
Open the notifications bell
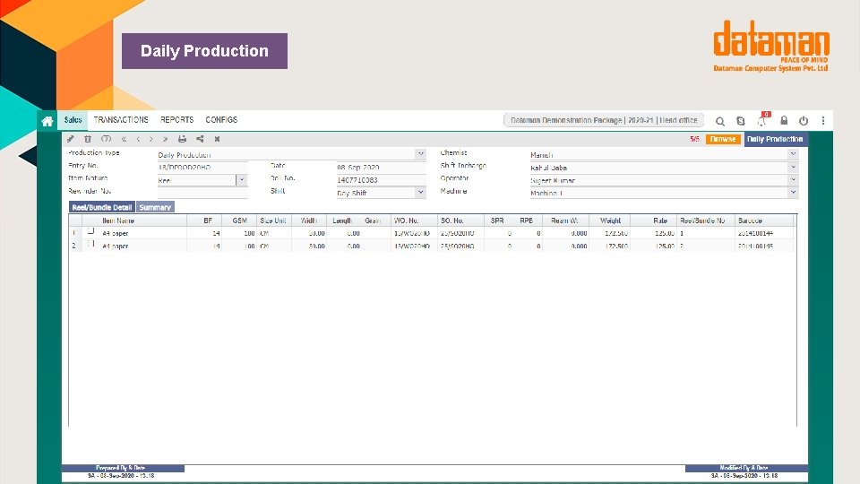(762, 119)
